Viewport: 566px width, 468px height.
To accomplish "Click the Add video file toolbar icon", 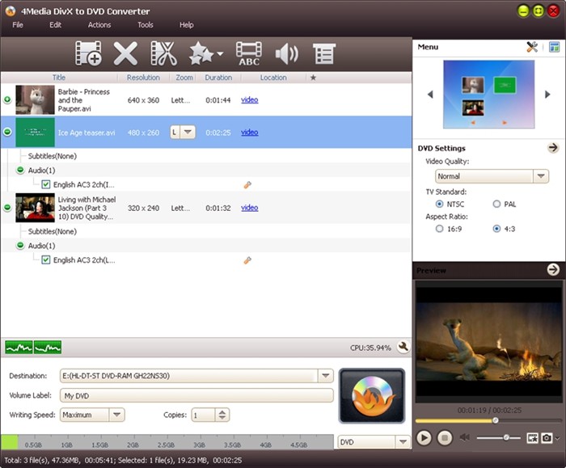I will 88,53.
